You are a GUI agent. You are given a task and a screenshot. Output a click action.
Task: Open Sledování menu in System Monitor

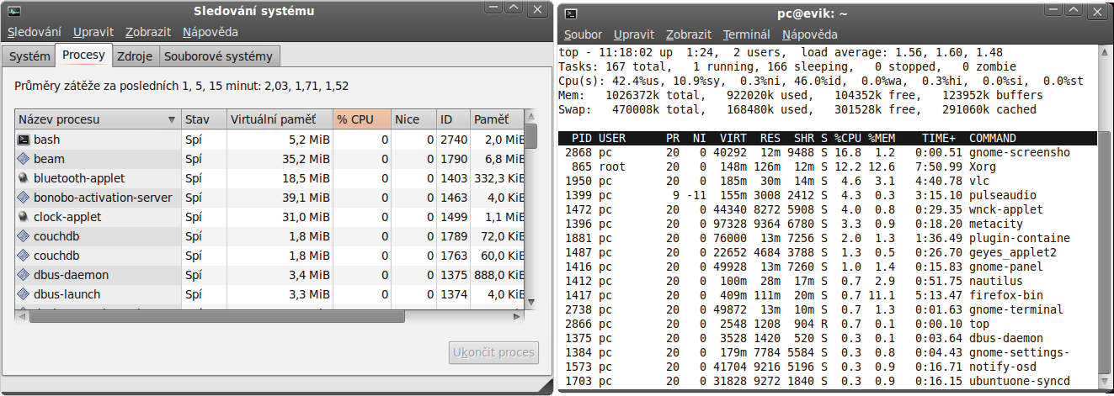tap(35, 32)
